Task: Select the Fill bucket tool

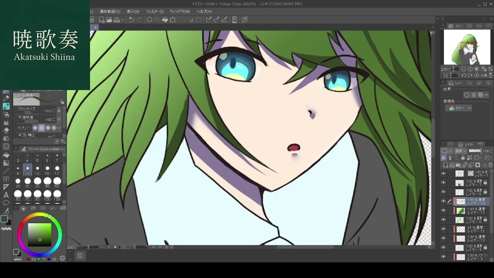Action: tap(6, 155)
